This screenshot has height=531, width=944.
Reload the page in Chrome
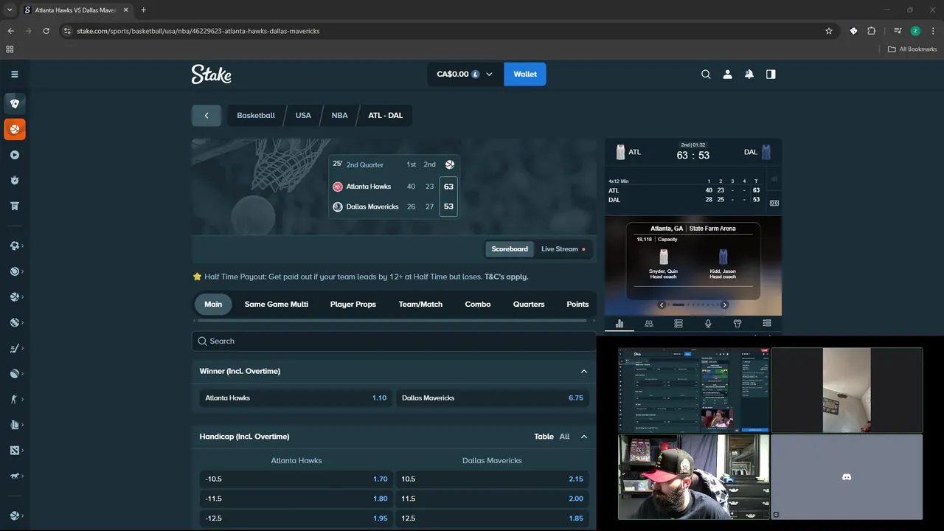click(x=46, y=31)
